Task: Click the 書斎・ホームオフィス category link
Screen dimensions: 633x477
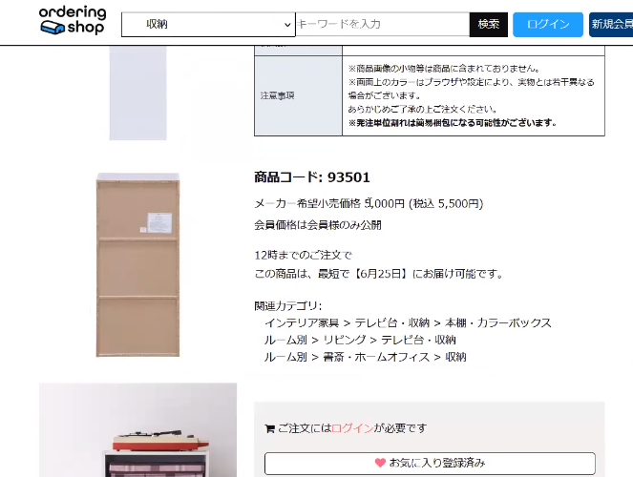Action: point(376,357)
